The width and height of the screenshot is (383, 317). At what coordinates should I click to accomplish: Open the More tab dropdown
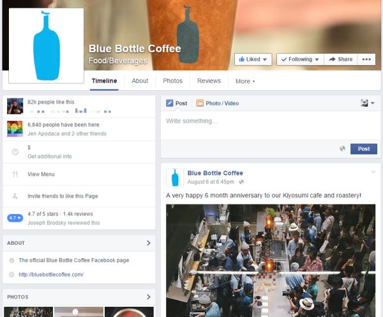(244, 81)
